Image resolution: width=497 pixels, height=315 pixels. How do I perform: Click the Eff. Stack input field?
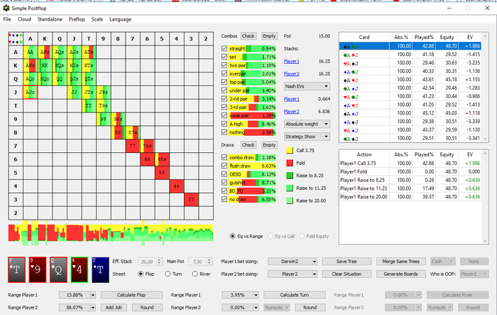click(151, 262)
